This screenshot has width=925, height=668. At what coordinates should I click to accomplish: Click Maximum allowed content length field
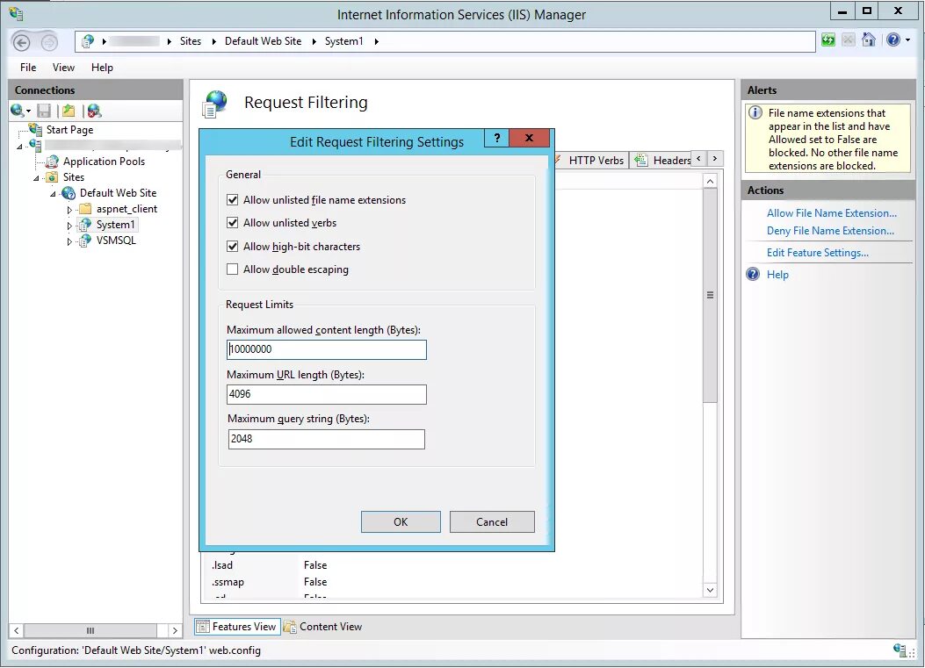326,349
